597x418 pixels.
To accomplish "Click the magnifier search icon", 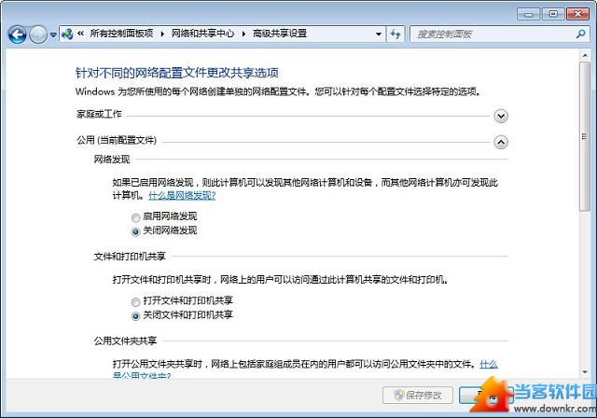I will (581, 34).
